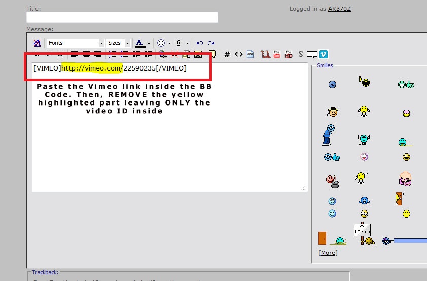Open the text color dropdown arrow
Screen dimensions: 427x281
149,43
